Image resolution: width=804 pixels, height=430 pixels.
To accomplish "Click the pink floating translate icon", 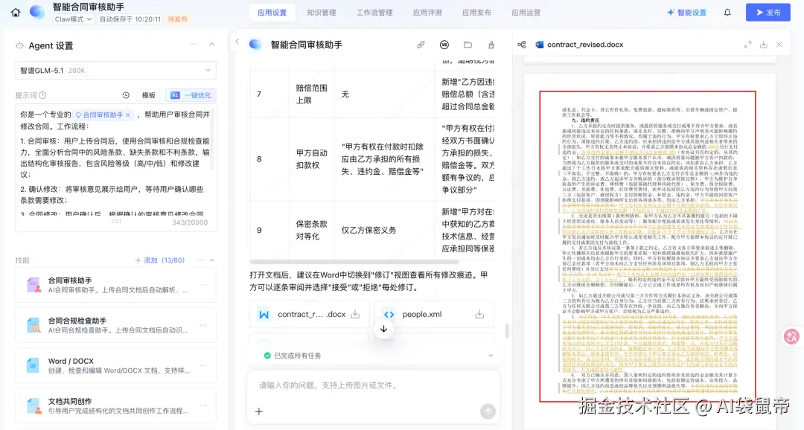I will point(791,336).
